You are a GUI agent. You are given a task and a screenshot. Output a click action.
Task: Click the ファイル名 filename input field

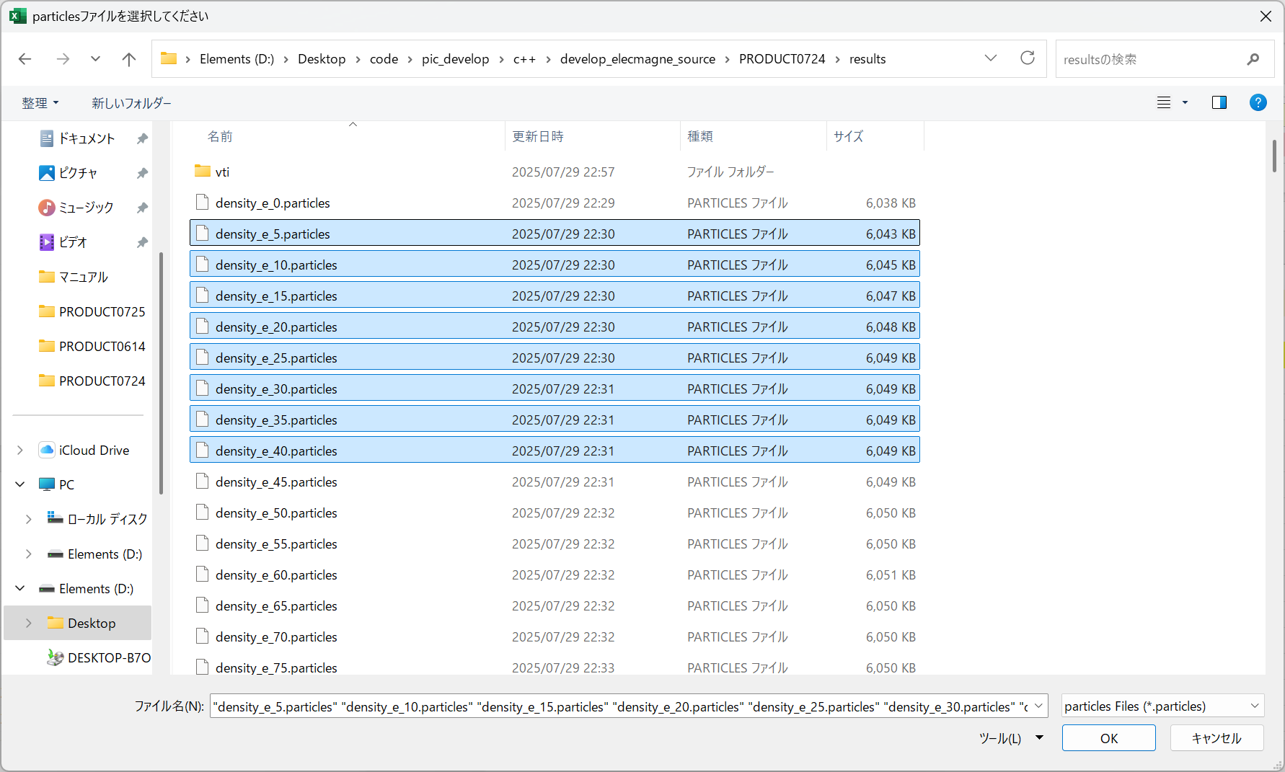(620, 706)
